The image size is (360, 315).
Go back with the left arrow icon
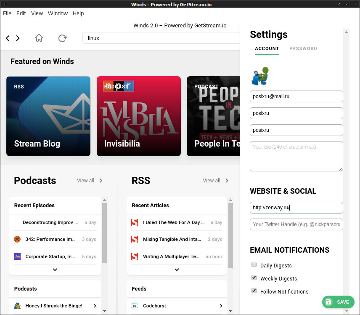[x=8, y=38]
